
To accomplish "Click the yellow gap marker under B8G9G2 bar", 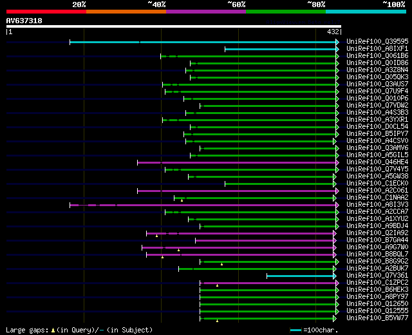I will pyautogui.click(x=221, y=265).
